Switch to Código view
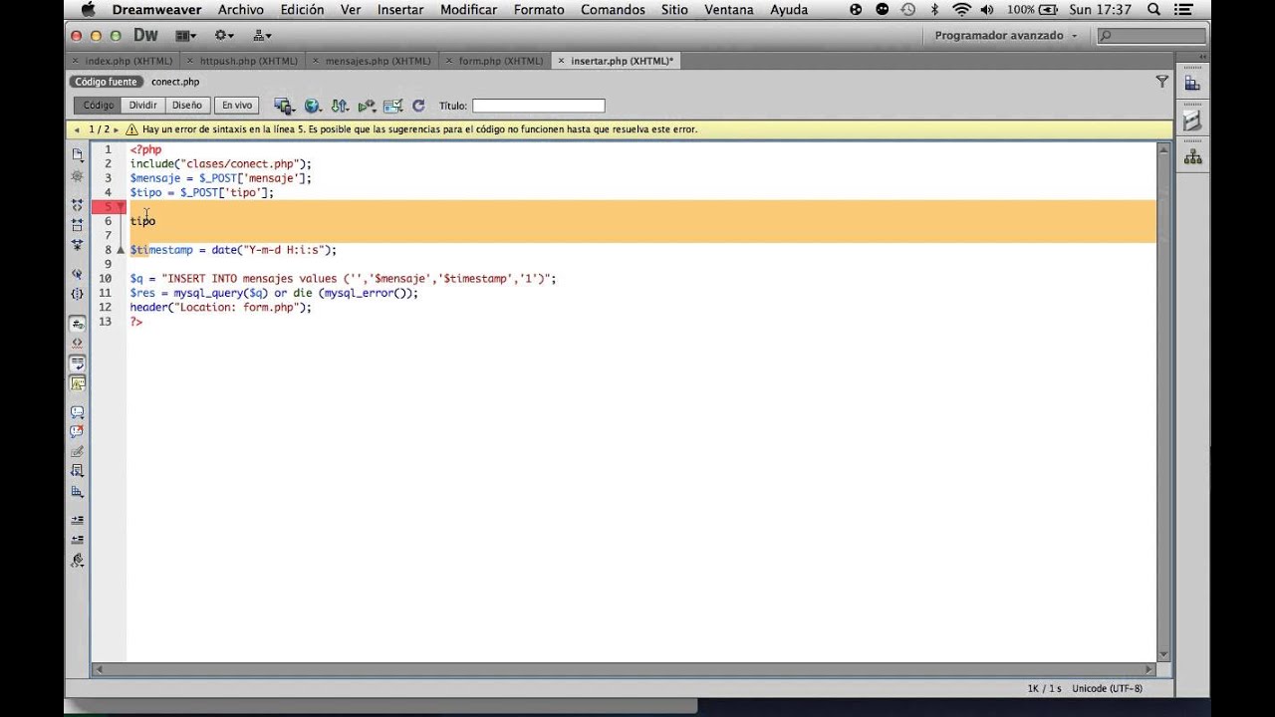This screenshot has height=717, width=1275. (98, 105)
